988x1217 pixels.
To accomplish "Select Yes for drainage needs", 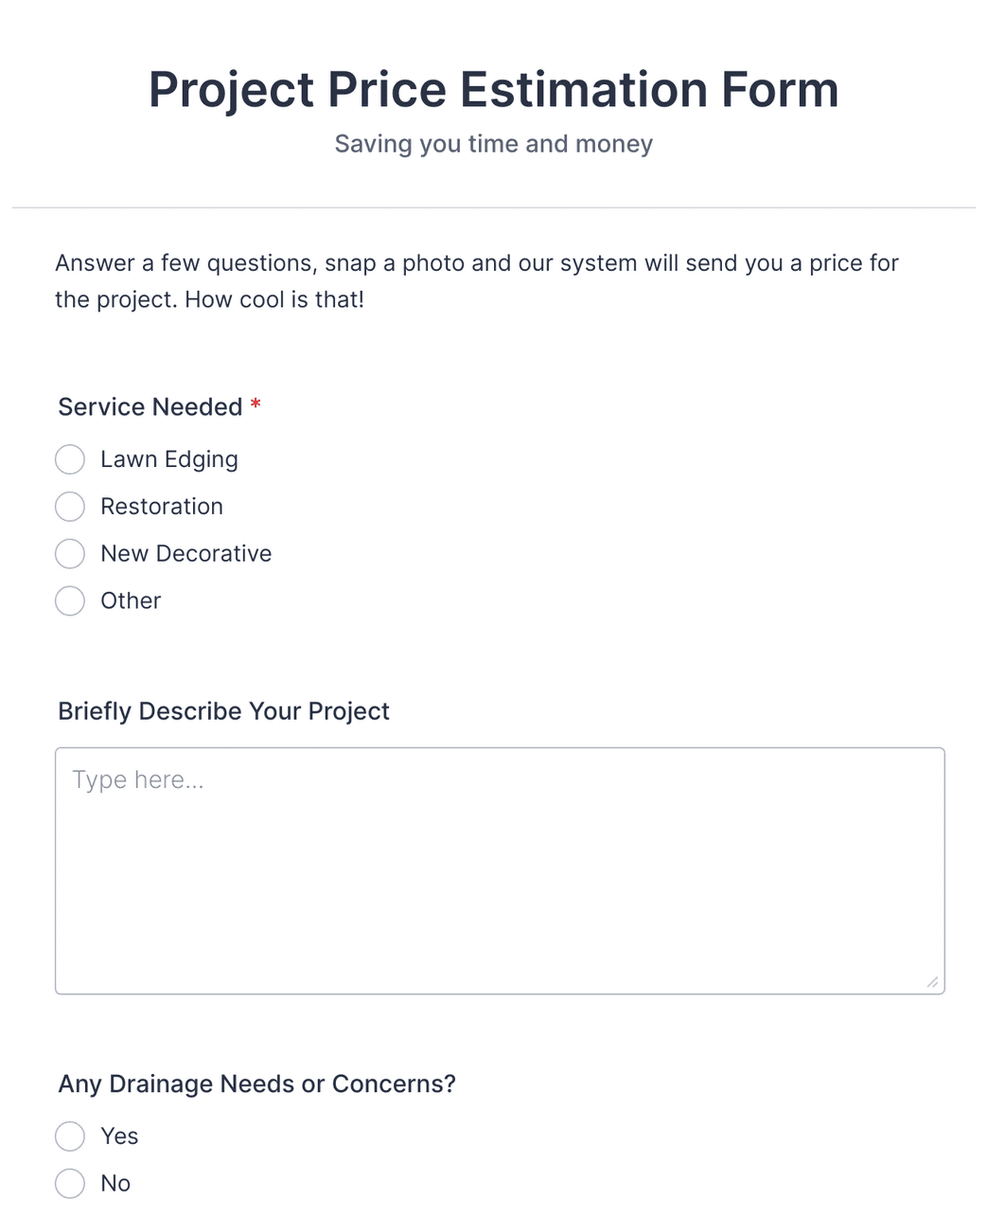I will pos(70,1136).
